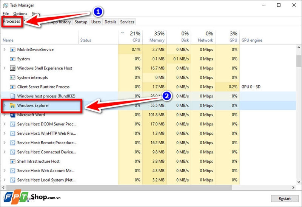
Task: Click the System process icon
Action: click(12, 59)
